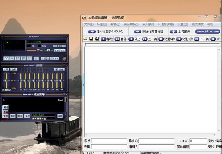
Task: Click the open file folder icon
Action: [x=85, y=39]
